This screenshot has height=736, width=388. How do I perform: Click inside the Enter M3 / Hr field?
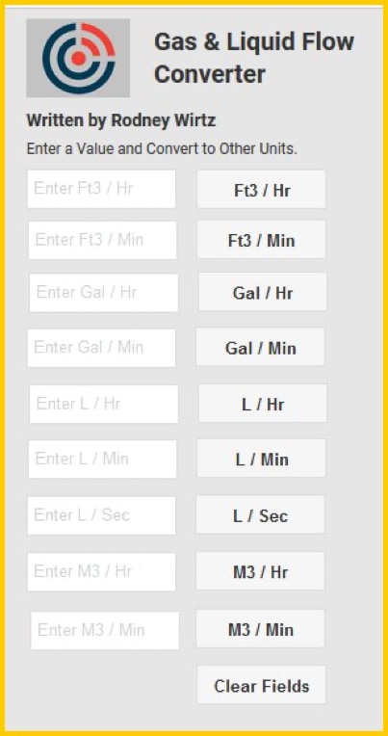101,571
